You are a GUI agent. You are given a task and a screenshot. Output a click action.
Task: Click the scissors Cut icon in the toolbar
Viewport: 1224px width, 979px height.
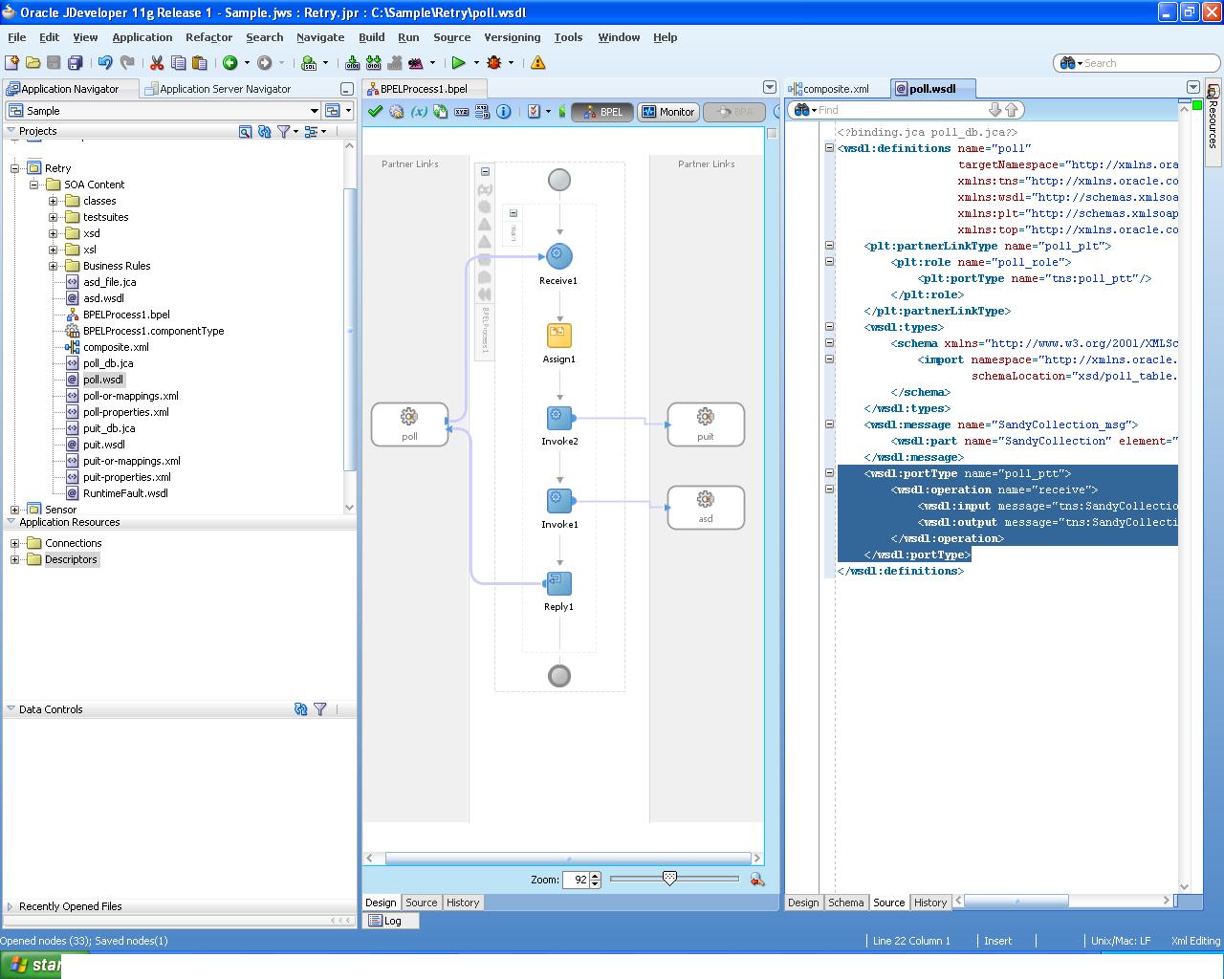point(156,63)
